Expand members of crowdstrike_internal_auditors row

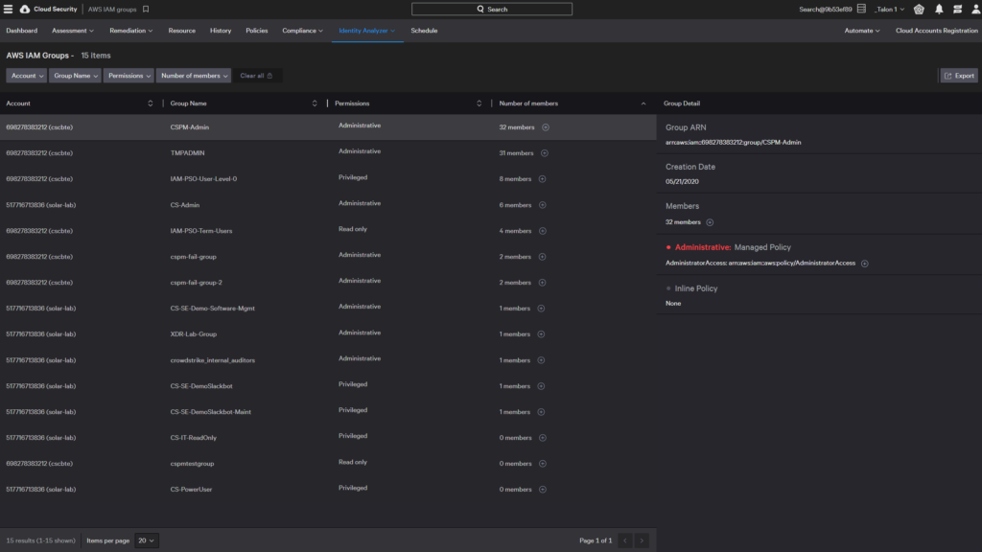point(541,360)
